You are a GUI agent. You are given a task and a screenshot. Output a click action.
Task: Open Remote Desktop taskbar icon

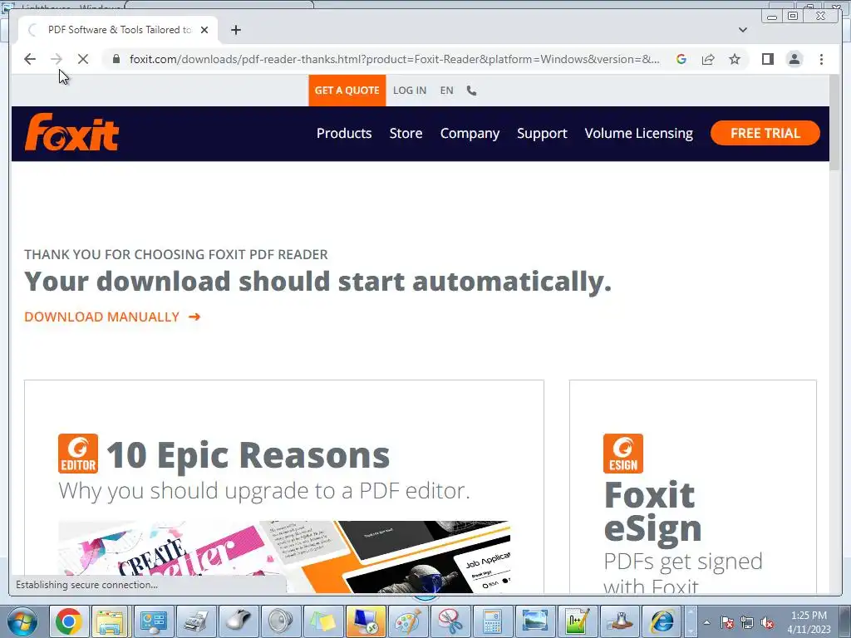[366, 621]
